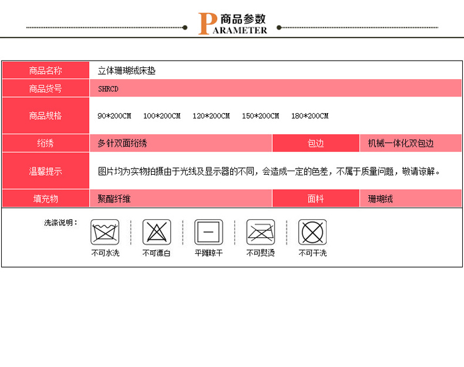Click the large orange P header logo
This screenshot has height=367, width=464.
(205, 24)
